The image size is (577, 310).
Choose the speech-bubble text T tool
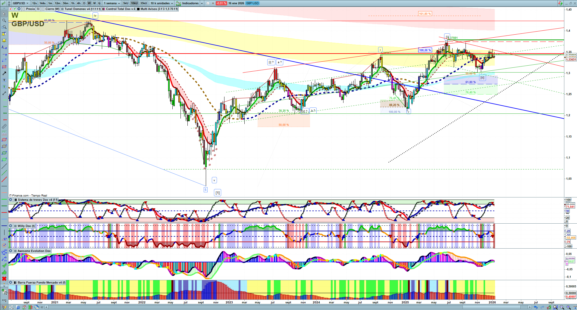coord(4,87)
